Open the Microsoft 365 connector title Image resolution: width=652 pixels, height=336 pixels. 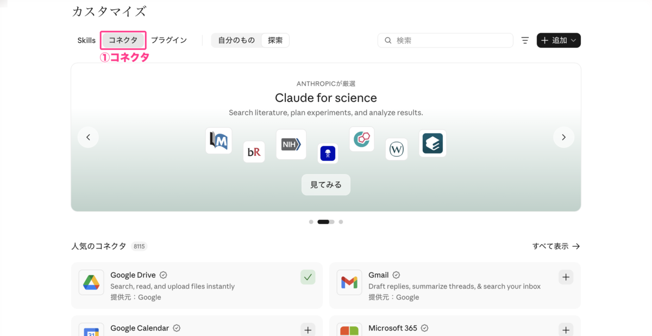pos(393,328)
